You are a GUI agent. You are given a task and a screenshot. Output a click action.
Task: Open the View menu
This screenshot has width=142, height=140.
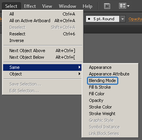point(47,6)
